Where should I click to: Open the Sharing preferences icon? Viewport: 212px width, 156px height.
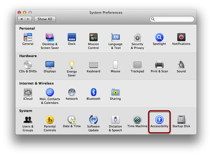pyautogui.click(x=115, y=92)
